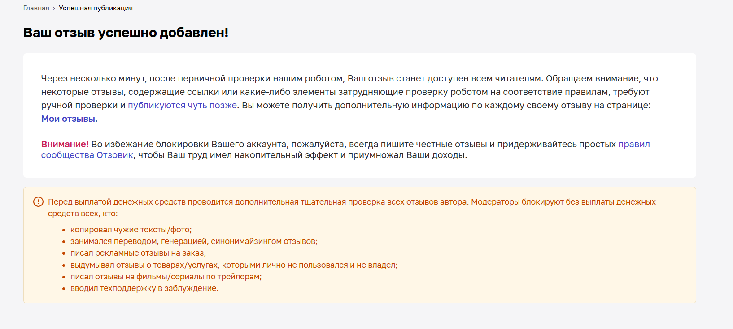Open the Главная breadcrumb link
Screen dimensions: 733x329
(x=36, y=8)
